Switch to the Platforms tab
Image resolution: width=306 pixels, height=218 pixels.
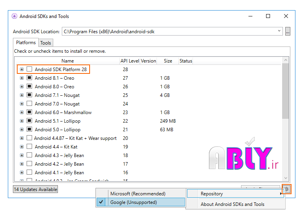26,43
